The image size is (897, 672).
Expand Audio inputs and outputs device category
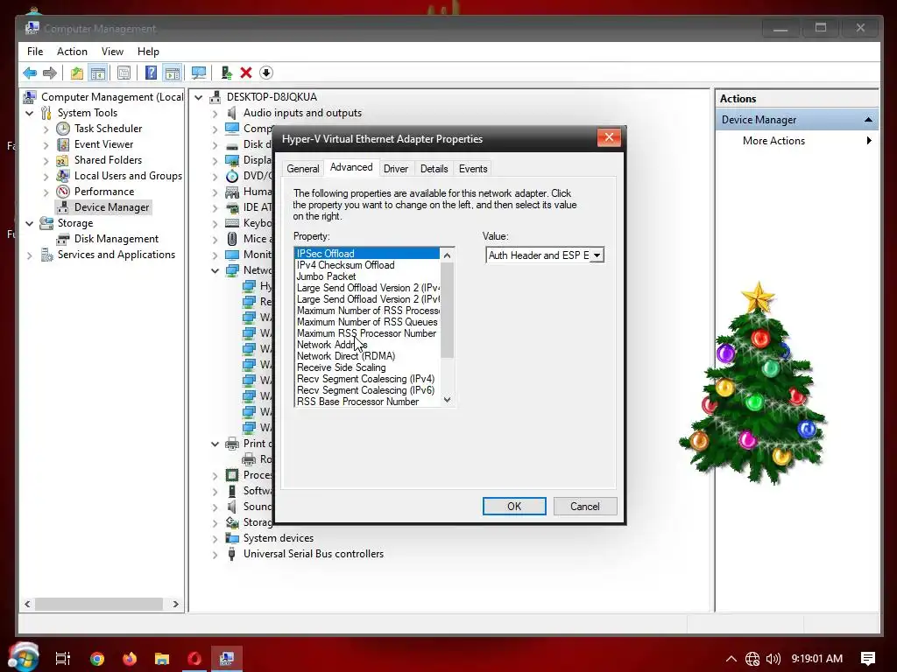pos(215,113)
